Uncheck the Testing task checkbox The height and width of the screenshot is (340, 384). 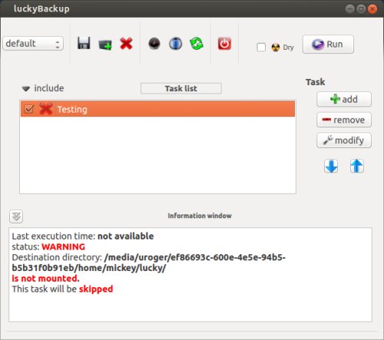click(x=28, y=109)
